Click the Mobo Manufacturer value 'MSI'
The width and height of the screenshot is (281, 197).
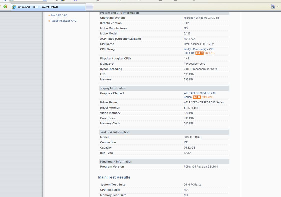186,28
